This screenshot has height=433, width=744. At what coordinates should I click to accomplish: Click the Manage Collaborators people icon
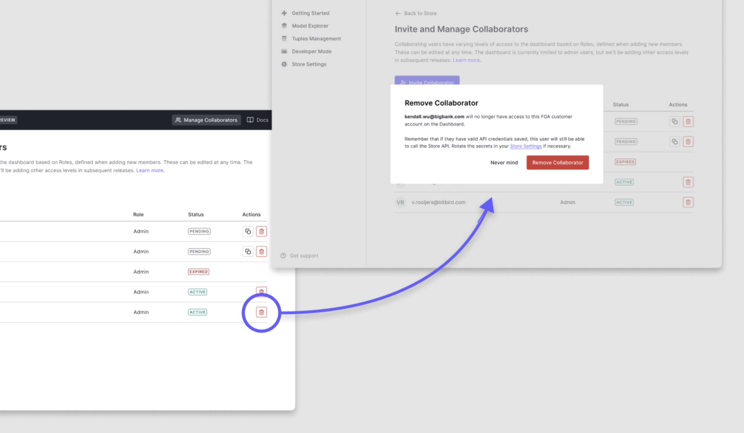178,120
